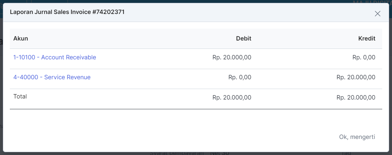Screen dimensions: 392x155
Task: Open the 4-40000 Service Revenue link
Action: coord(52,77)
